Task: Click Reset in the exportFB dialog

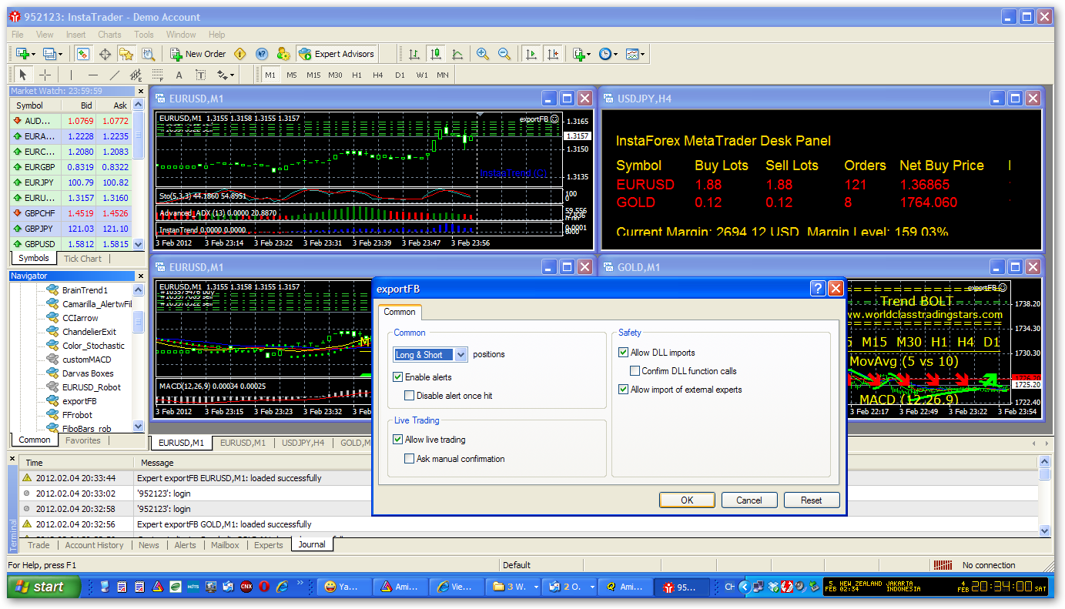Action: (x=812, y=500)
